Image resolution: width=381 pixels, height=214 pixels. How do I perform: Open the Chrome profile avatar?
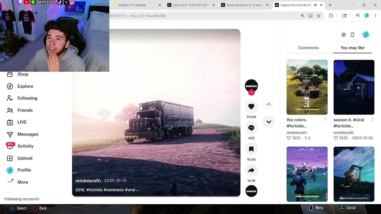click(x=367, y=16)
